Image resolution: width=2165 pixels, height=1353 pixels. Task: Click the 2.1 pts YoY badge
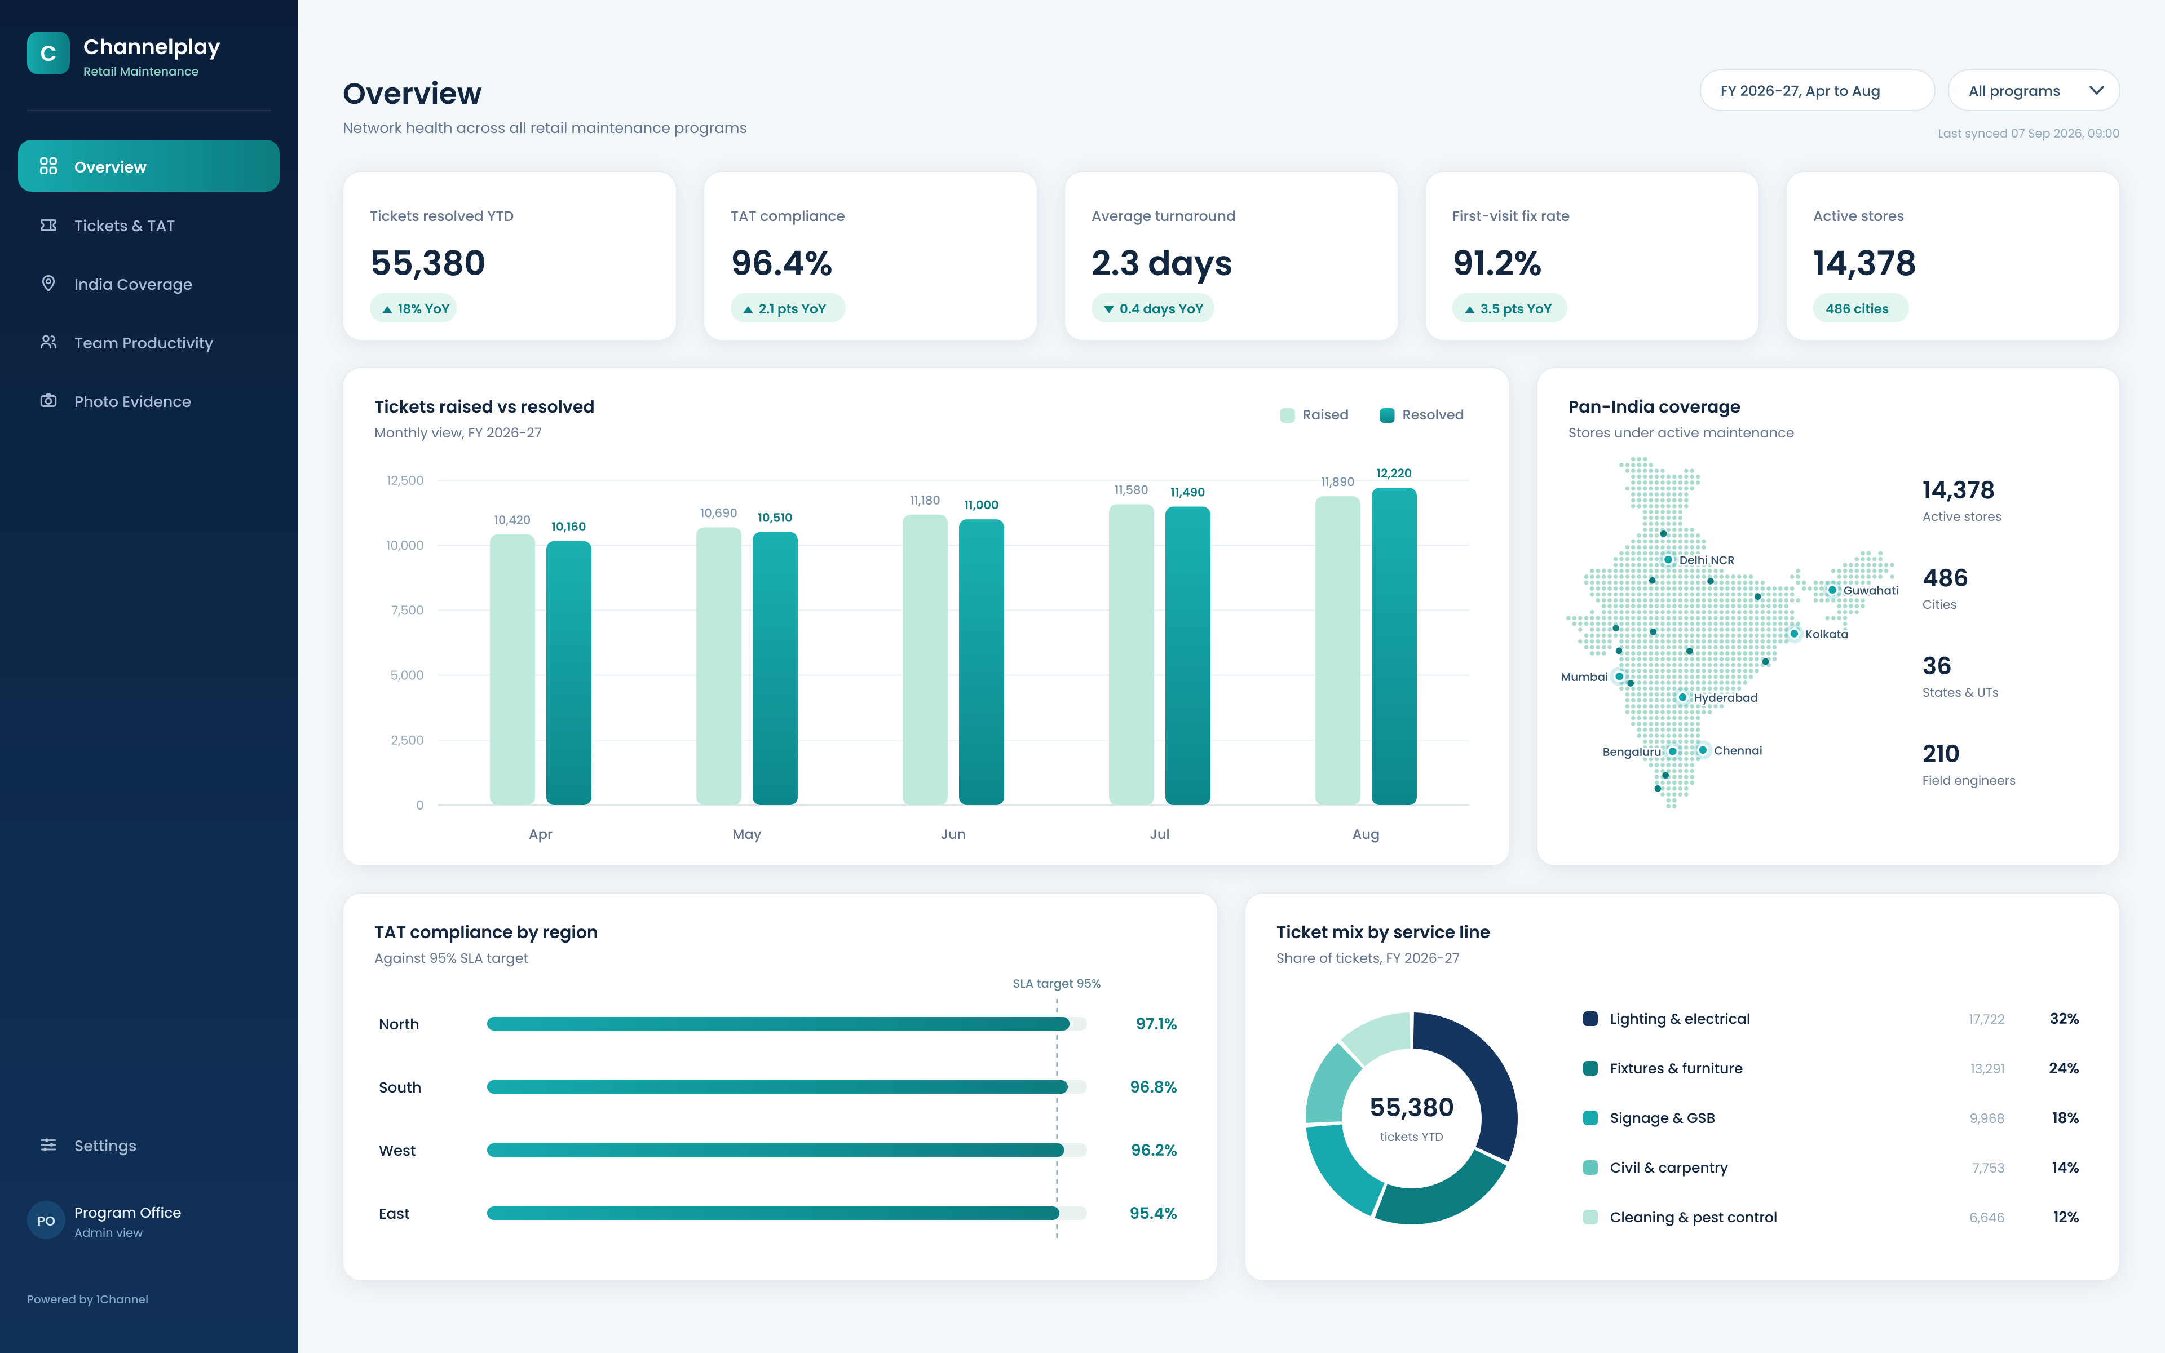[x=787, y=309]
